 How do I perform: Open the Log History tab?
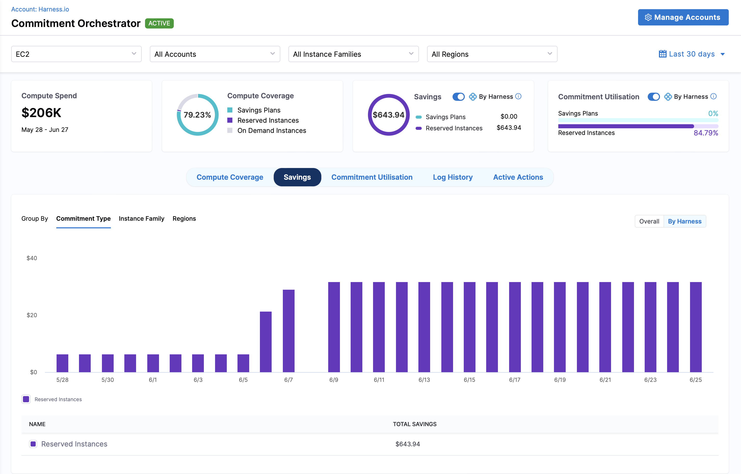(x=452, y=177)
